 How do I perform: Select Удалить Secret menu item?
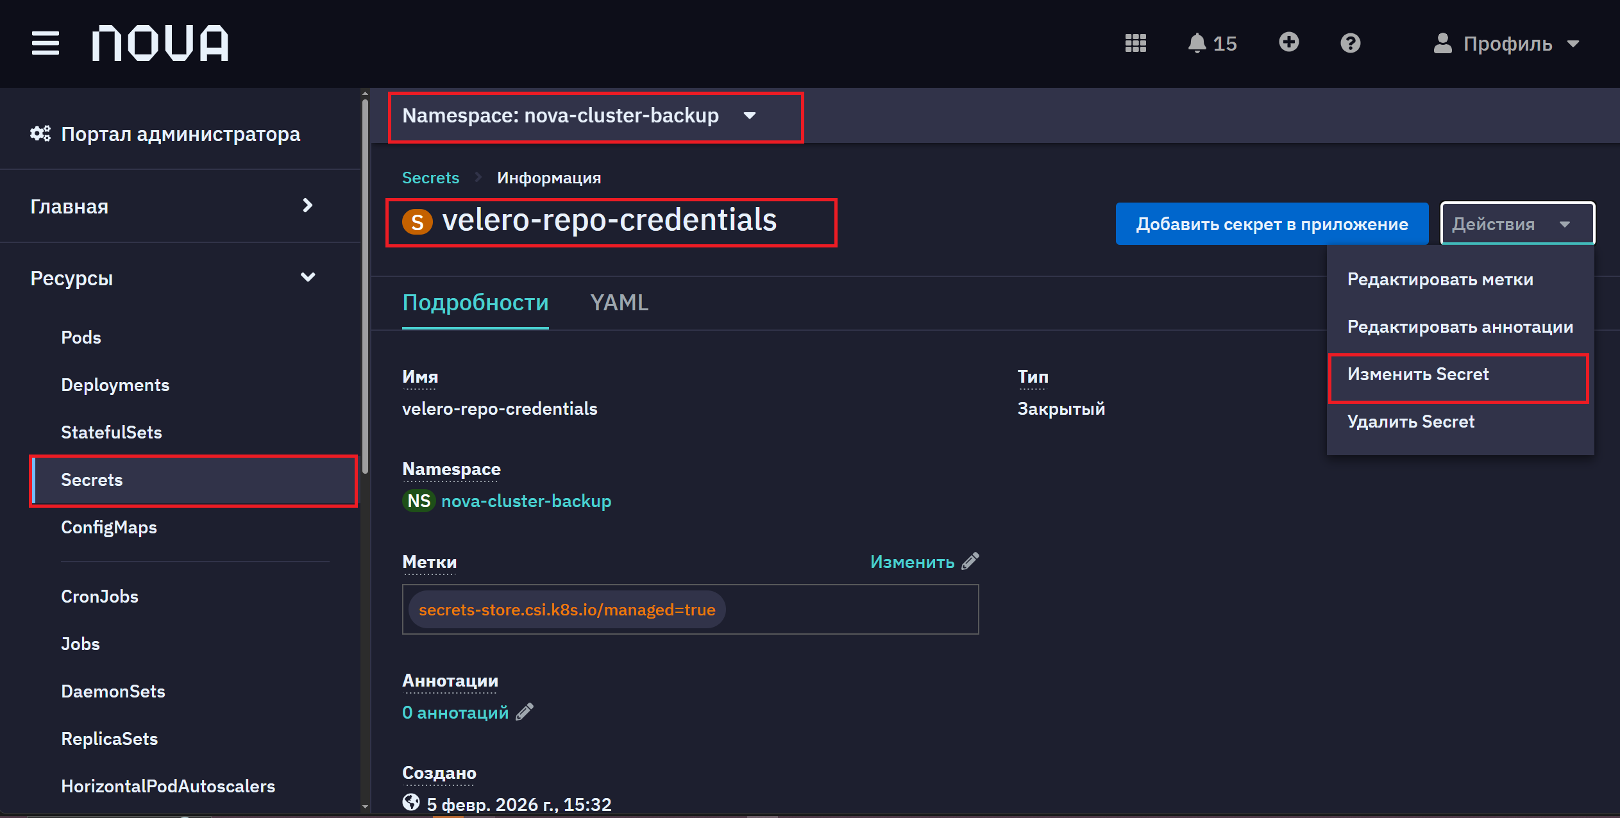click(1460, 421)
